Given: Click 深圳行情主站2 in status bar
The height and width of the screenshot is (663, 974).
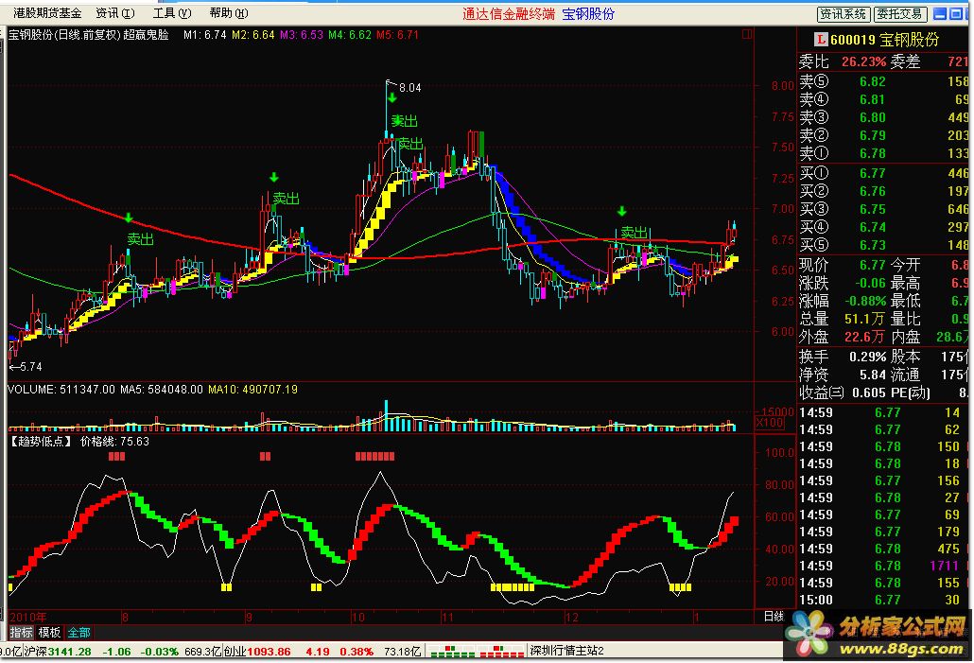Looking at the screenshot, I should tap(566, 651).
